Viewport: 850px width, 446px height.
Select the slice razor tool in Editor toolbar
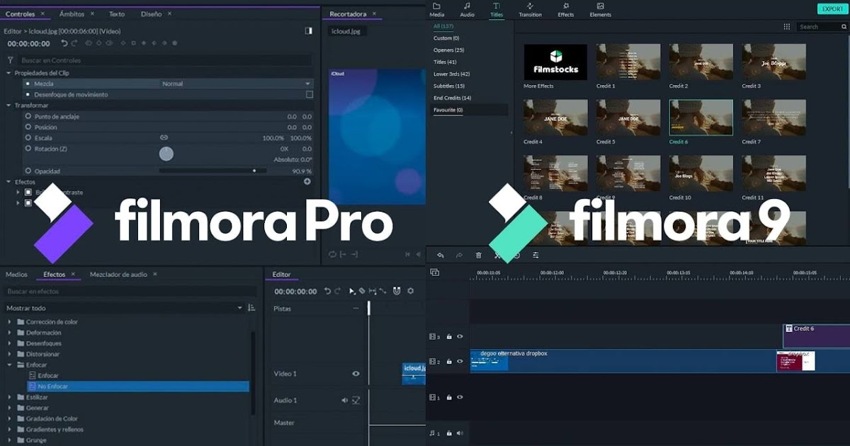tap(361, 291)
